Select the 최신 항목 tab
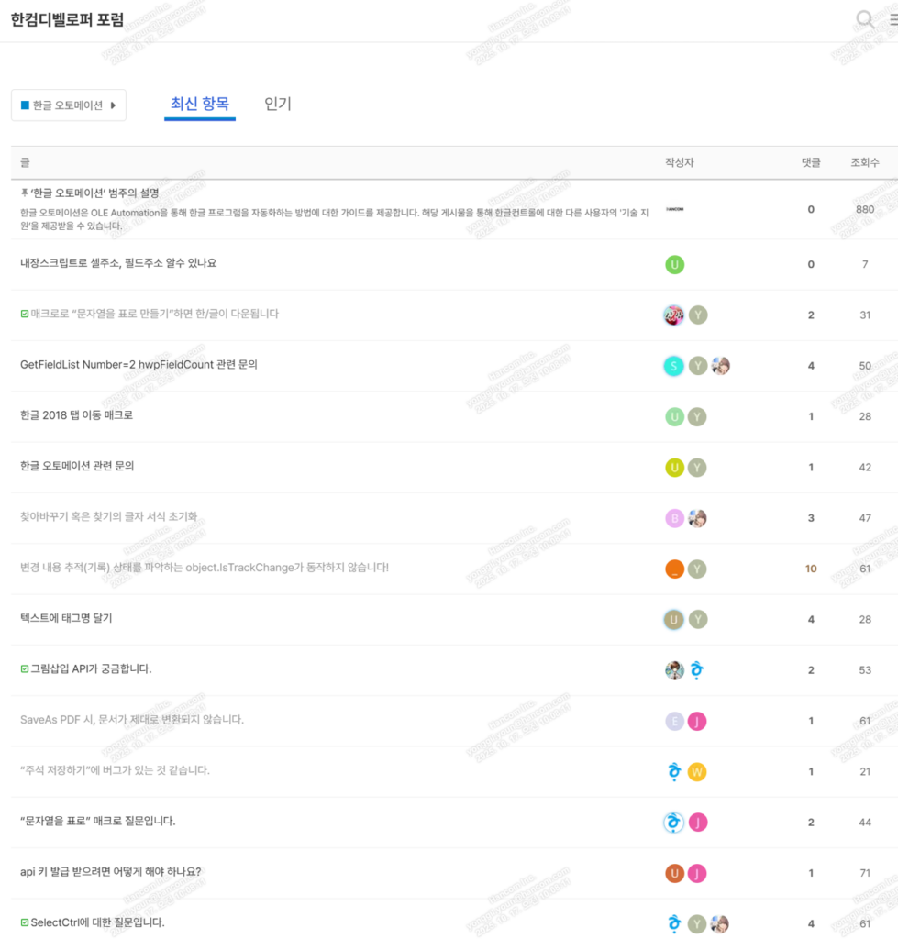 pos(200,105)
